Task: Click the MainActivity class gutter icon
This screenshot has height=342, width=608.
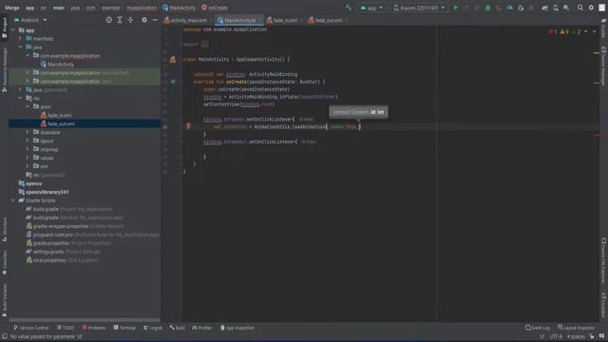Action: pos(173,59)
